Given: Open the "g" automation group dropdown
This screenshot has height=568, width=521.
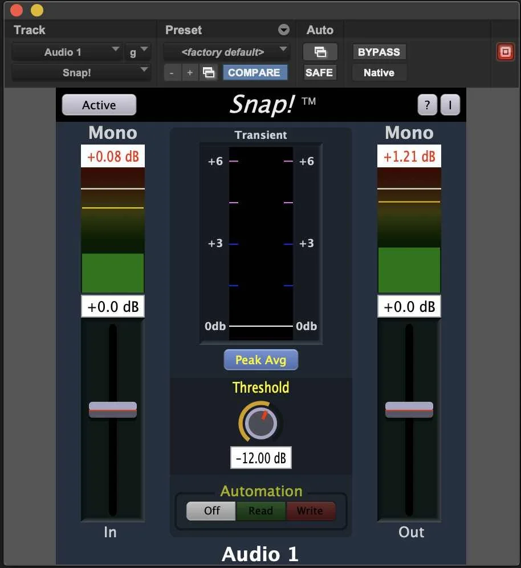Looking at the screenshot, I should (139, 51).
